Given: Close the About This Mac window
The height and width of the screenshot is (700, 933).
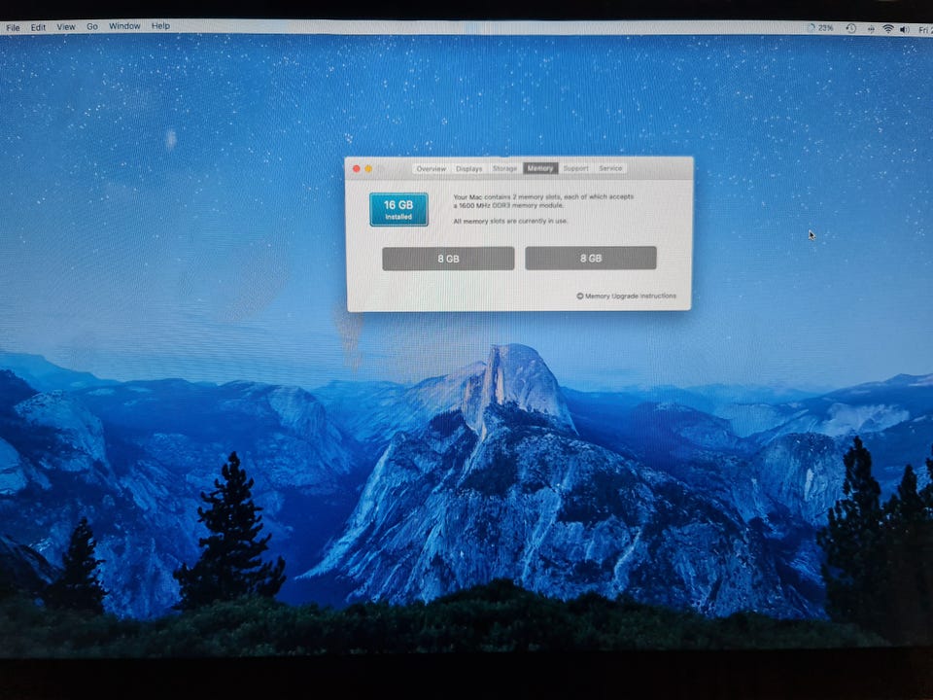Looking at the screenshot, I should [357, 169].
